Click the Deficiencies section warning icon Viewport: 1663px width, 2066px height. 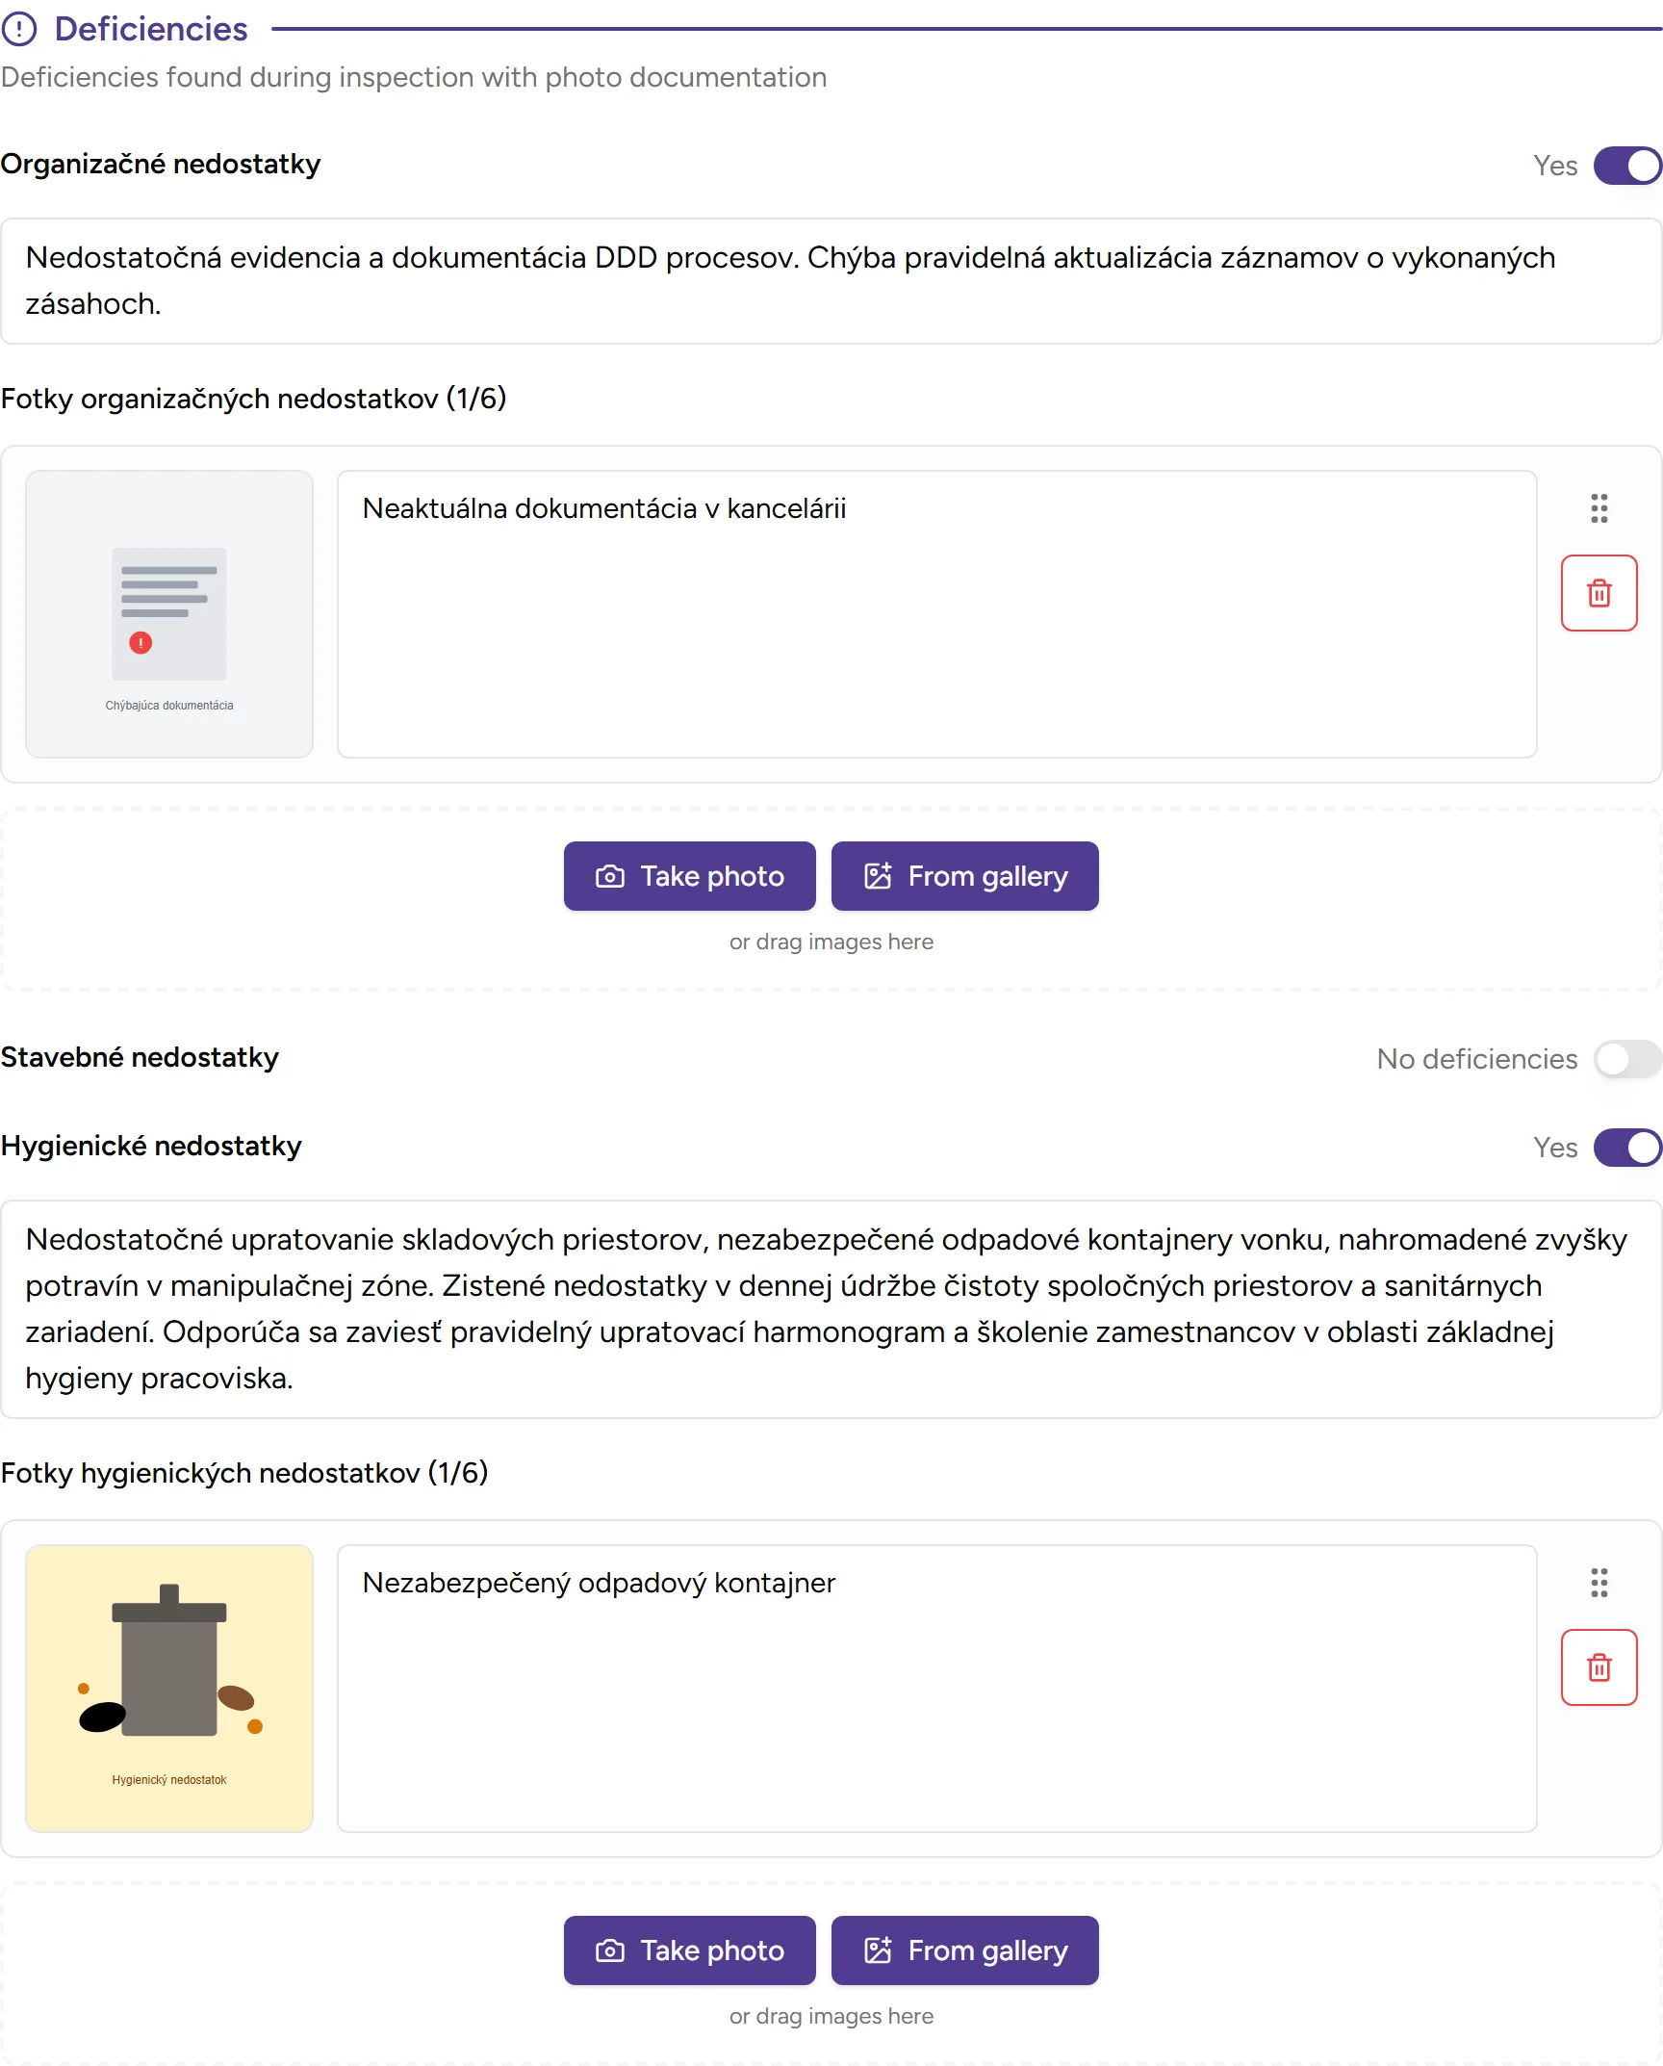19,29
